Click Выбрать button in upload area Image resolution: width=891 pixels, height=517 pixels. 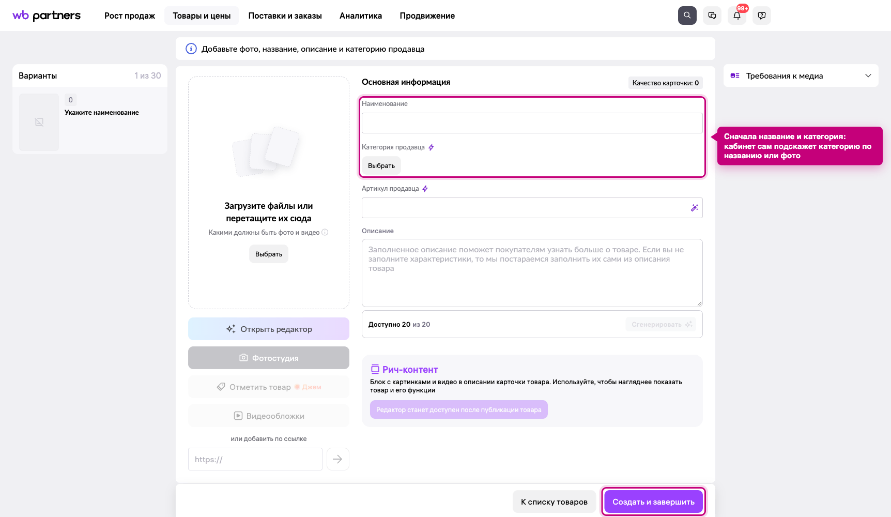[269, 254]
